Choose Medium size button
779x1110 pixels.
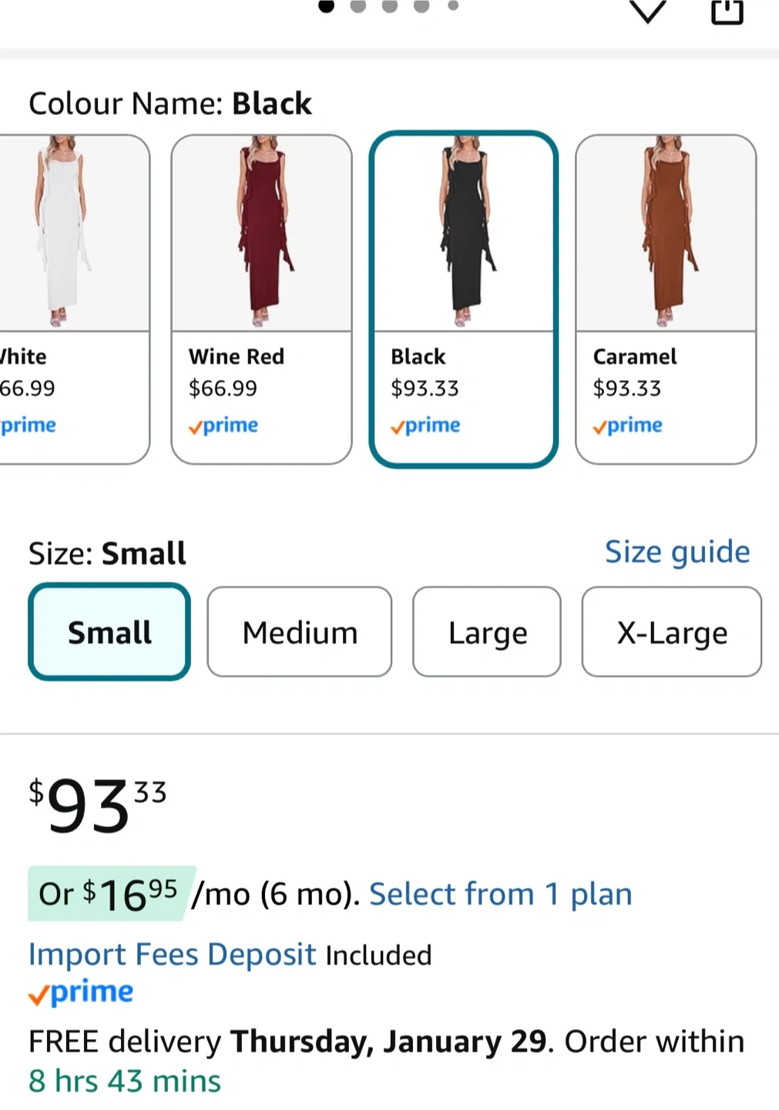point(300,632)
